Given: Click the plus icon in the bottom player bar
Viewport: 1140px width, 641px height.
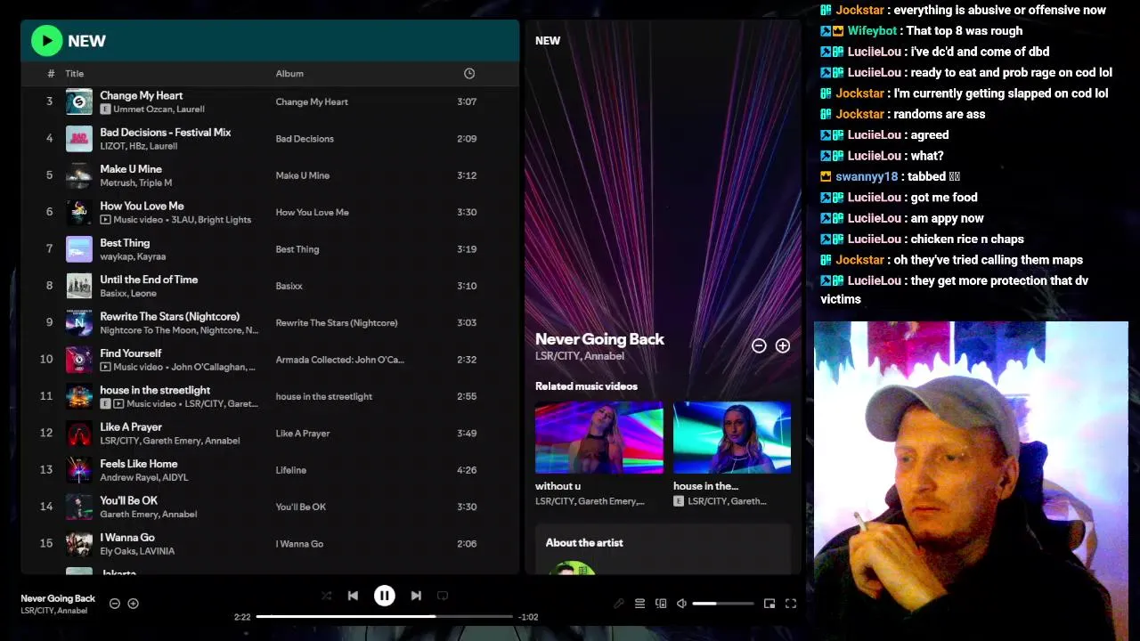Looking at the screenshot, I should pyautogui.click(x=134, y=604).
